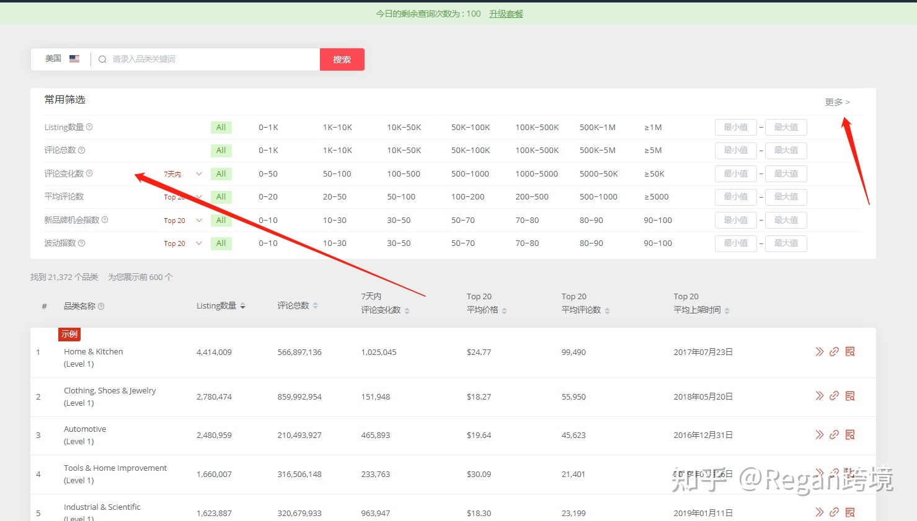The image size is (917, 521).
Task: Click help icon next to 品类名称 header
Action: 101,306
